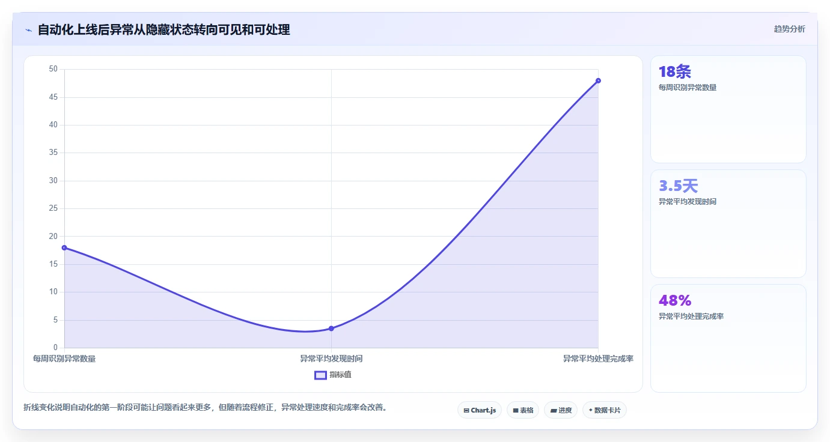Click the 每周识别异常数量 card label
Viewport: 830px width, 442px height.
[688, 88]
